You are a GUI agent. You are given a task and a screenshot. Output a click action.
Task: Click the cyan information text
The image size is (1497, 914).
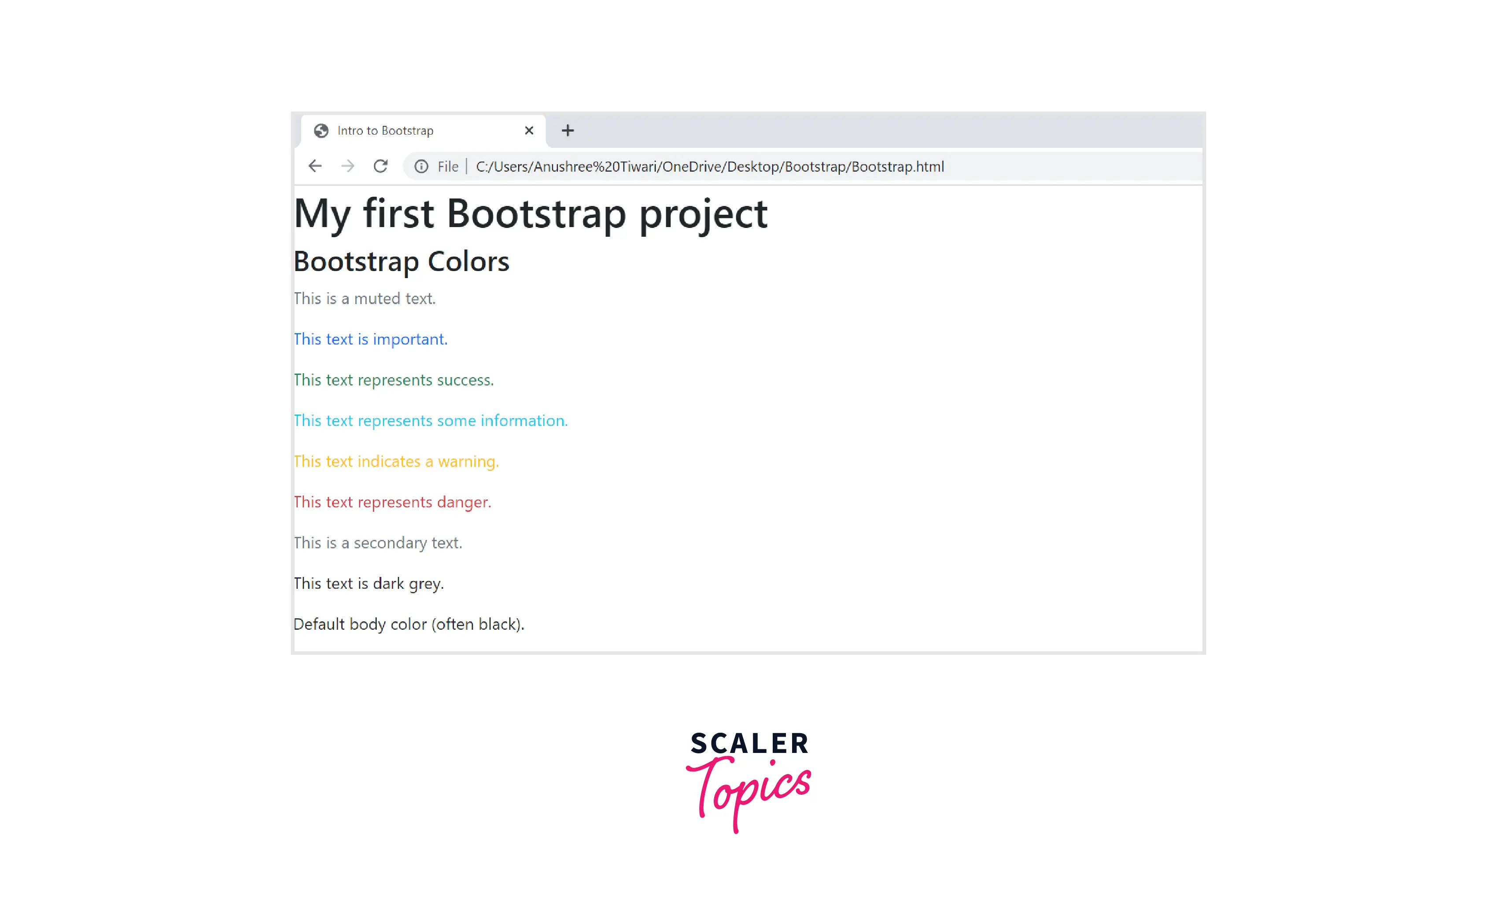point(430,421)
